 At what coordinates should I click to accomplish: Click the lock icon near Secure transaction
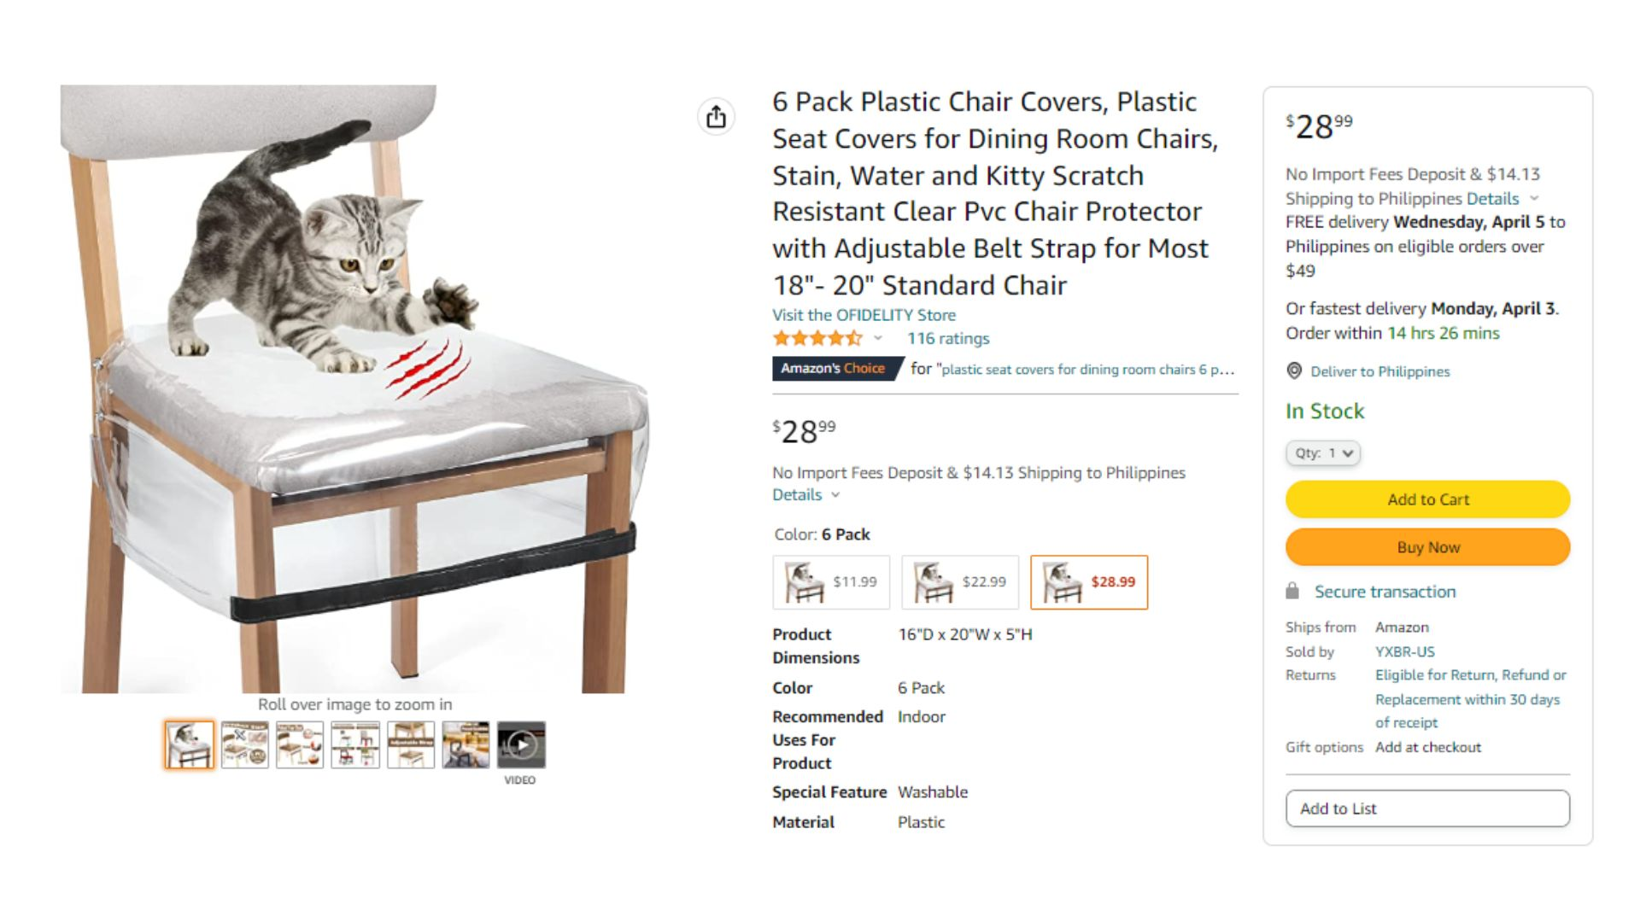click(1292, 591)
